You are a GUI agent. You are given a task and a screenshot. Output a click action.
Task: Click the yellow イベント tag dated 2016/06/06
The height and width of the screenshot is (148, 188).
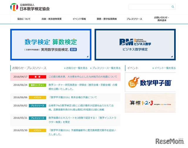coord(38,97)
